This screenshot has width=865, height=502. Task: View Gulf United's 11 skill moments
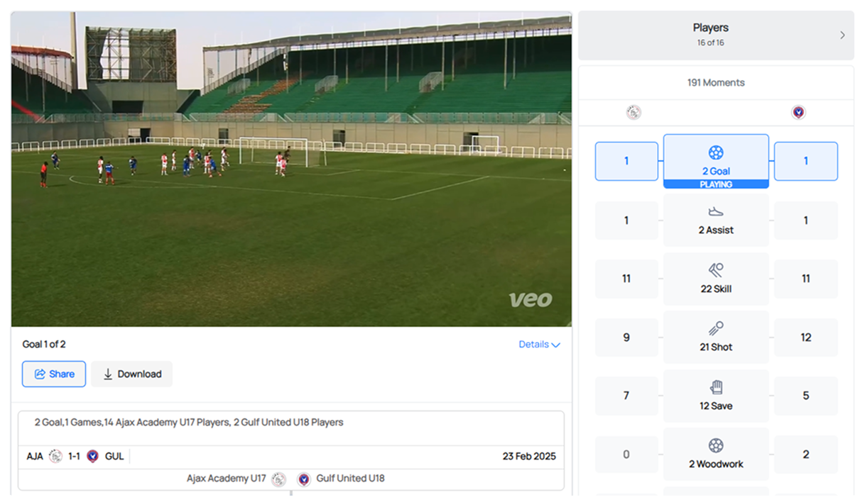point(806,279)
